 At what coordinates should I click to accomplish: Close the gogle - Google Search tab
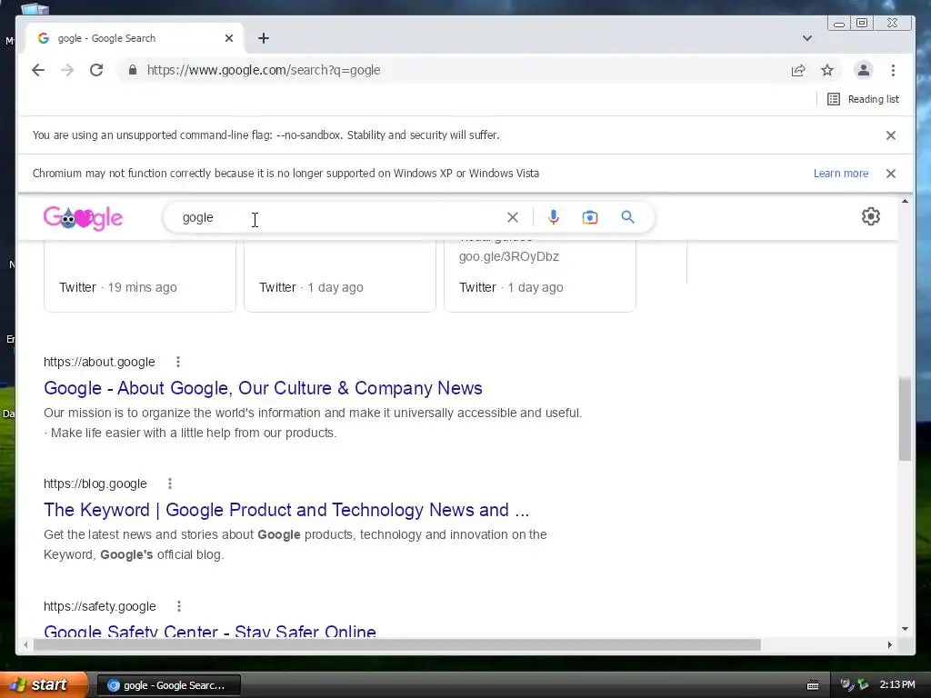[x=229, y=38]
